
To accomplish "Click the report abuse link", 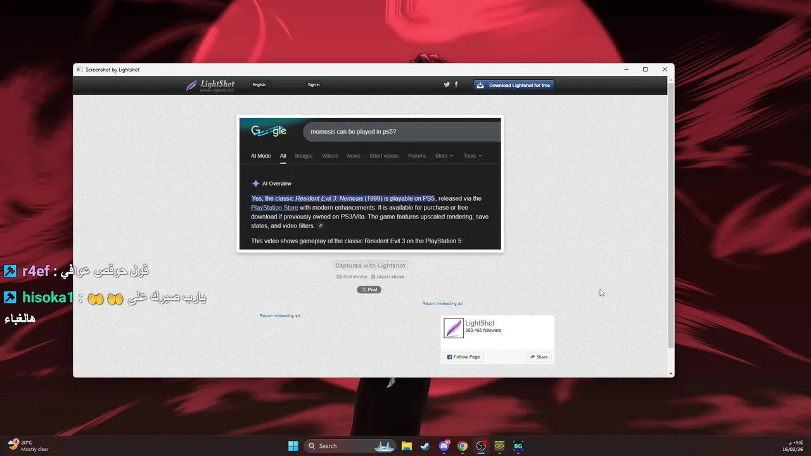I will click(388, 277).
